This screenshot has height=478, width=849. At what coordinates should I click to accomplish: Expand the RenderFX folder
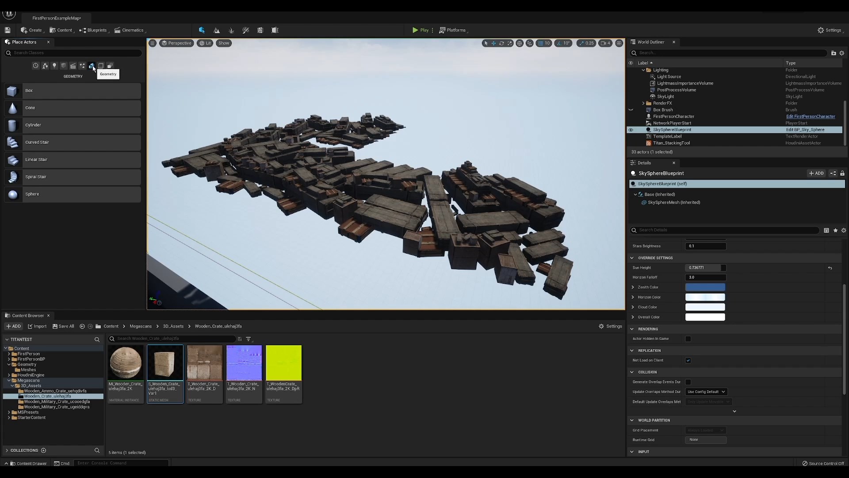(x=643, y=103)
